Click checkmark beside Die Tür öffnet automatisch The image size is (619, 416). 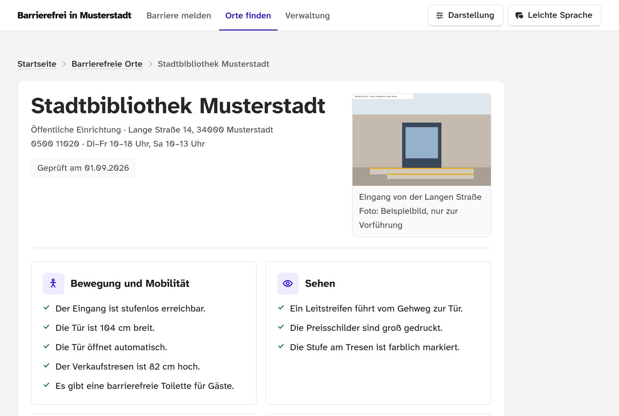click(46, 346)
